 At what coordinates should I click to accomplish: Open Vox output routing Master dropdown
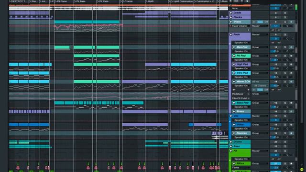260,116
